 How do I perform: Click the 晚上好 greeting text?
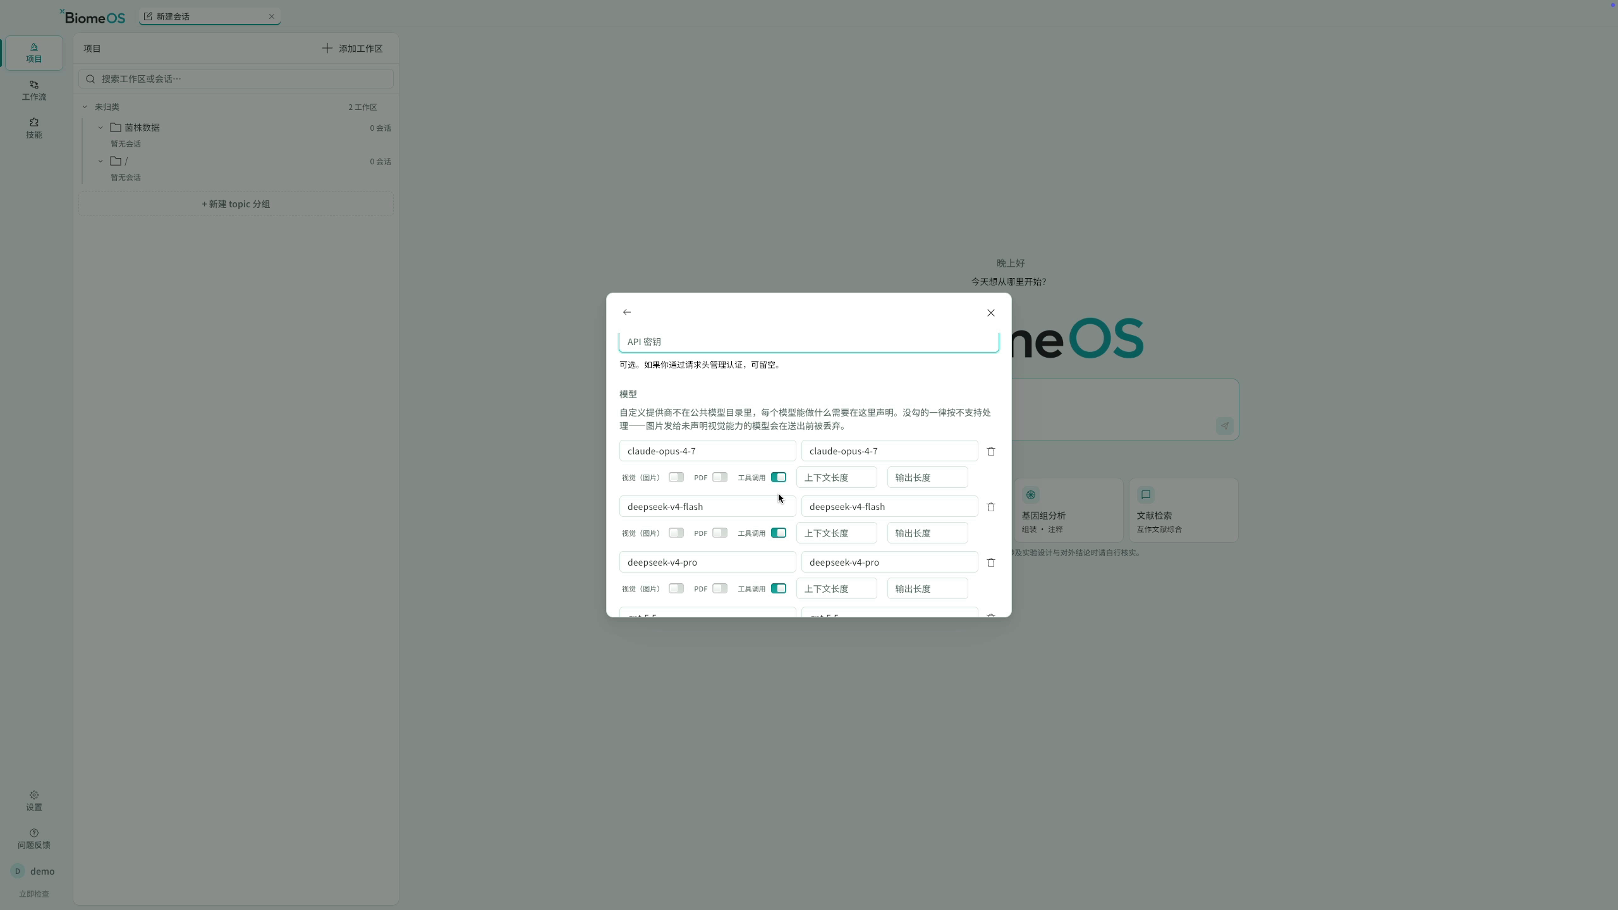click(1011, 263)
